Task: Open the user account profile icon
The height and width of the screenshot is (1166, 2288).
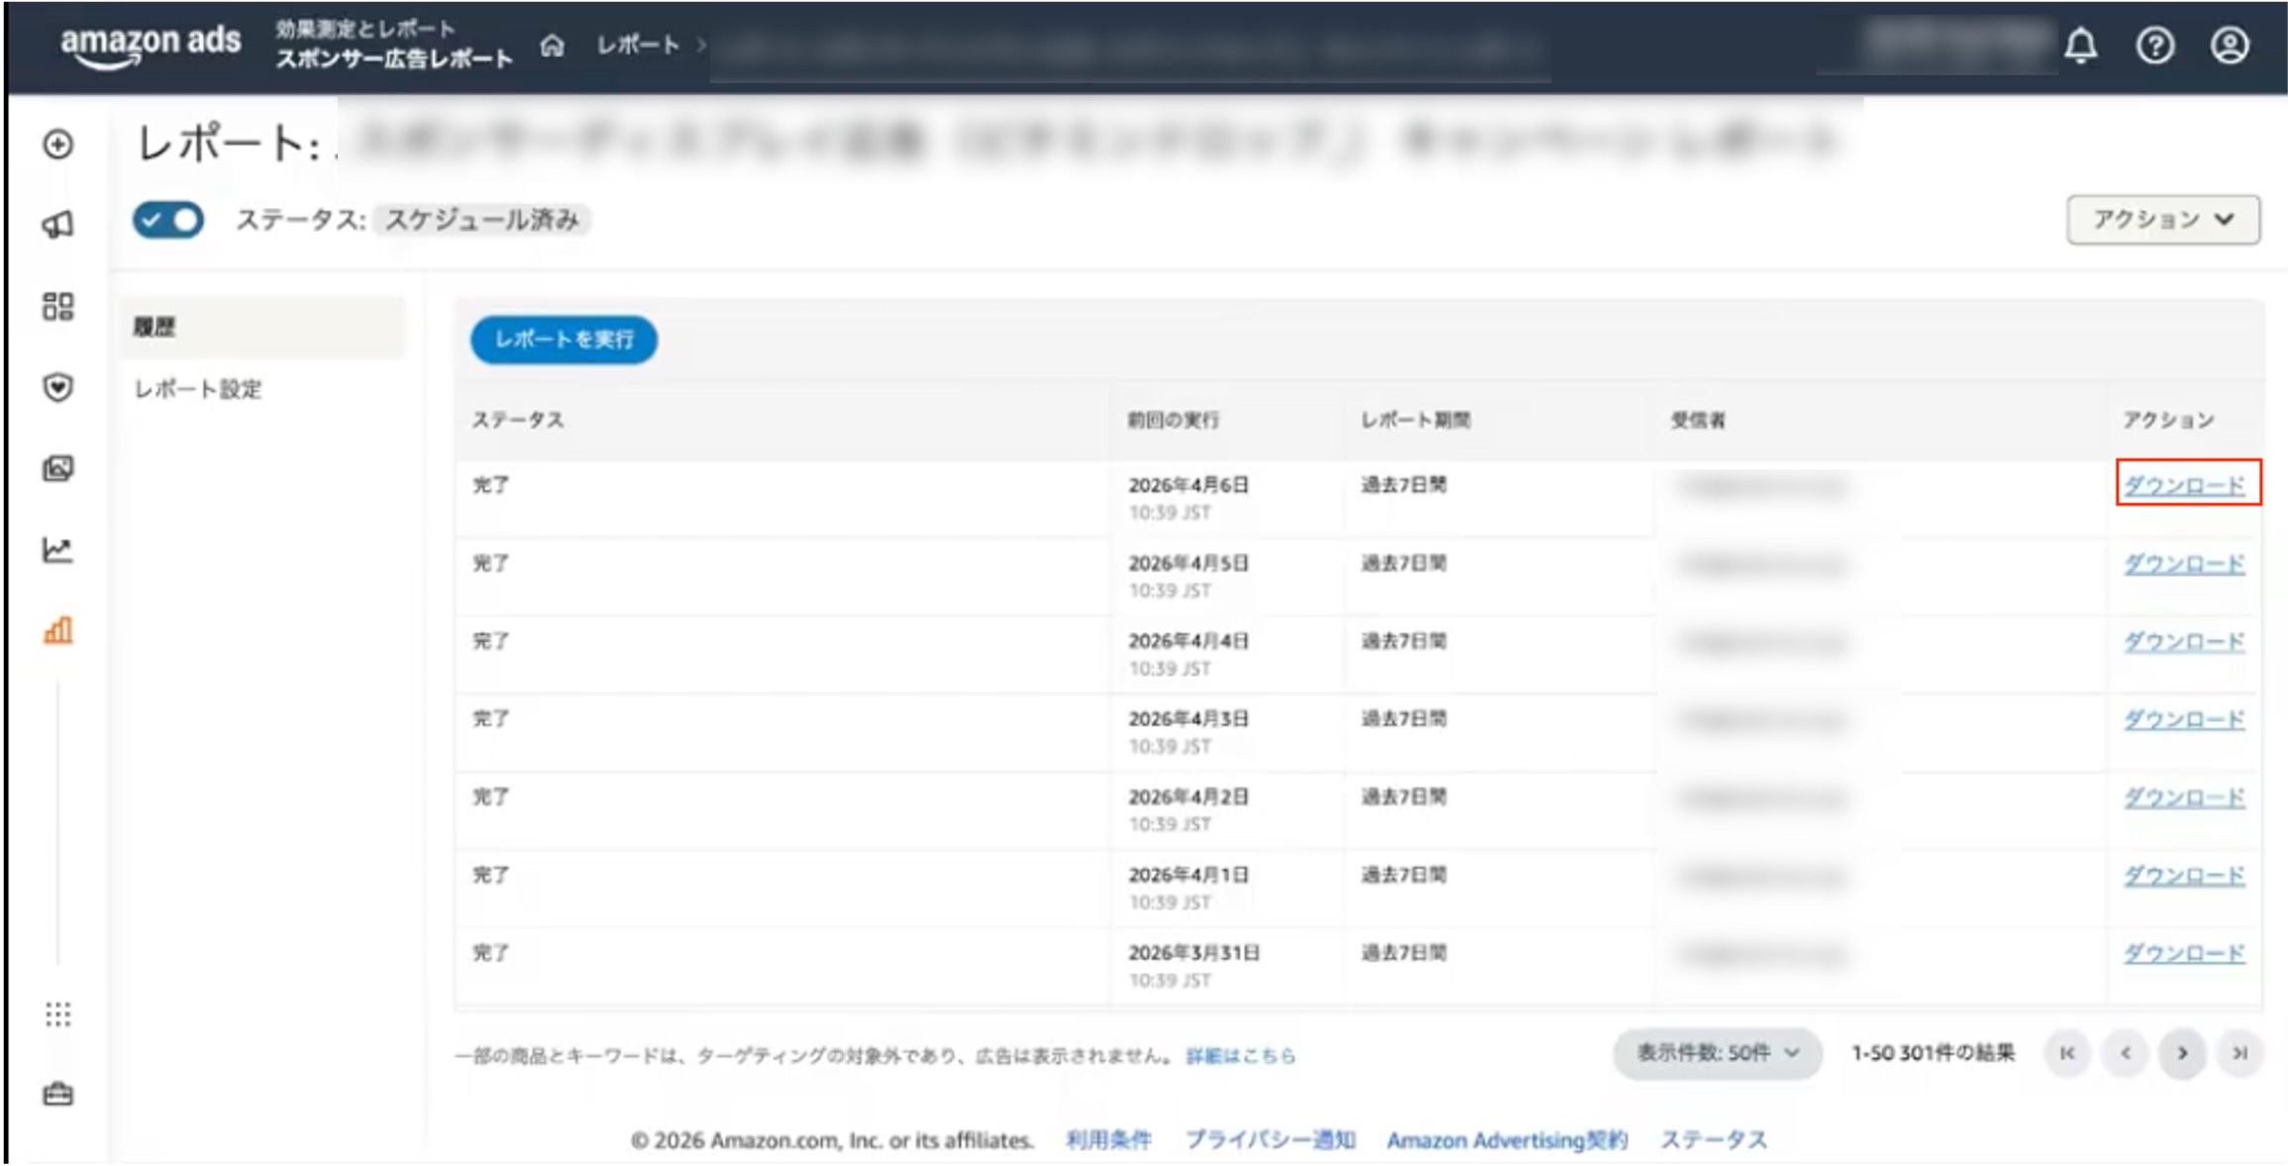Action: 2230,45
